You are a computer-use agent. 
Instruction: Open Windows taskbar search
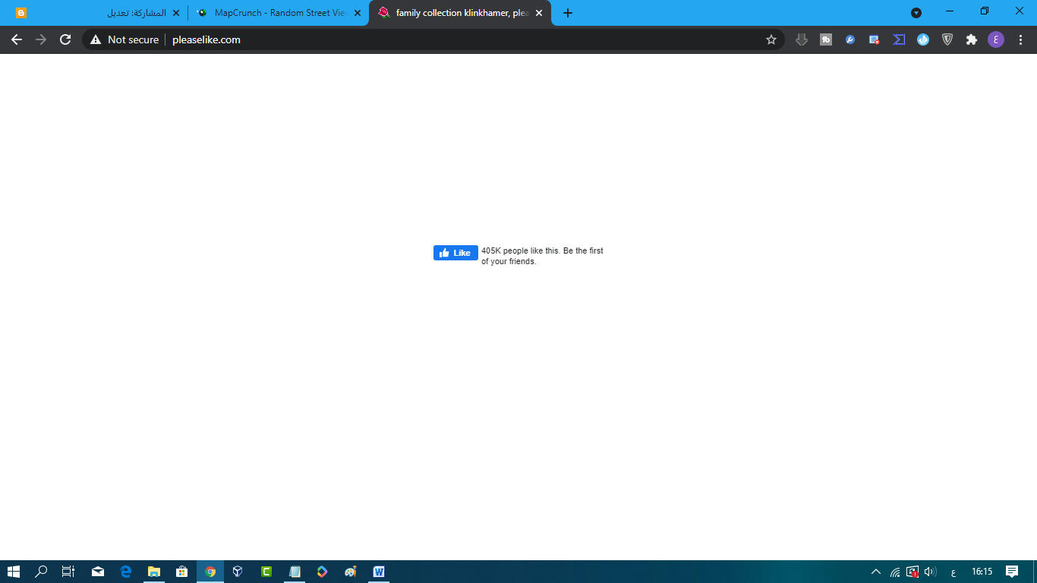[42, 572]
